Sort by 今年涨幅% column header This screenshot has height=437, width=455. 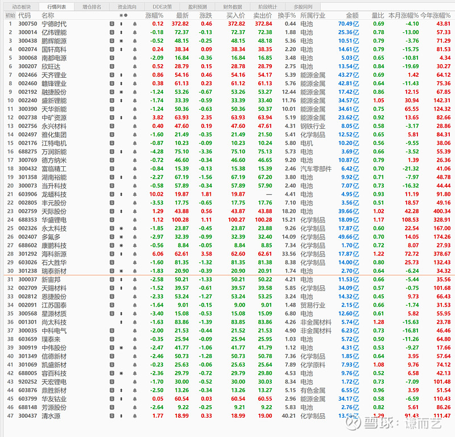[x=437, y=15]
